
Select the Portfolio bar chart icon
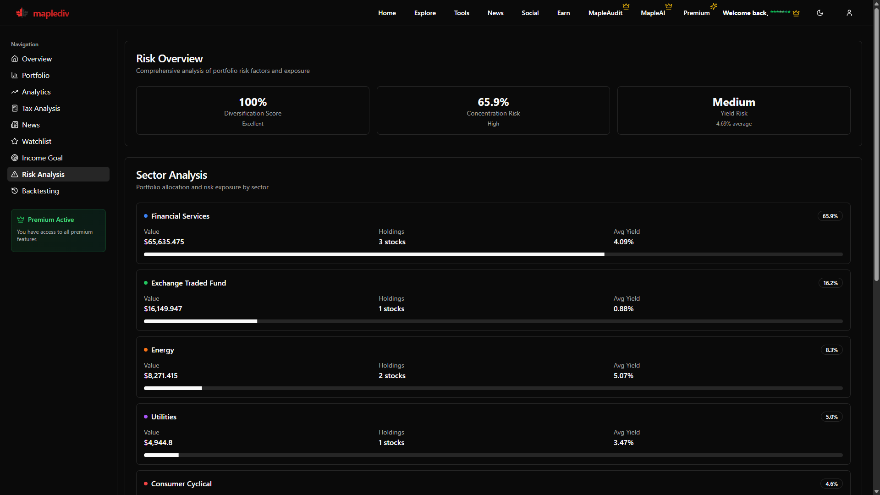[x=14, y=75]
